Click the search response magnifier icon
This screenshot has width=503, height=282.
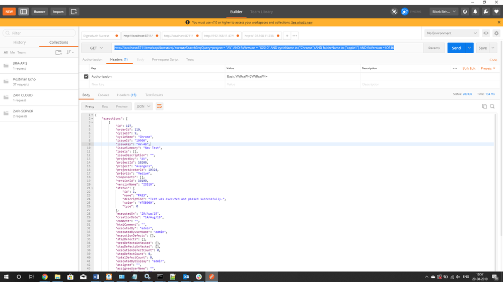click(492, 106)
